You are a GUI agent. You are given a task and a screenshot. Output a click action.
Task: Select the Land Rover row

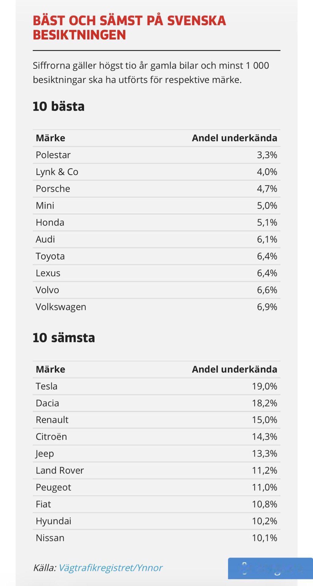click(156, 470)
